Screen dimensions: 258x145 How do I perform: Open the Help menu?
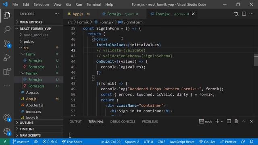coord(109,4)
